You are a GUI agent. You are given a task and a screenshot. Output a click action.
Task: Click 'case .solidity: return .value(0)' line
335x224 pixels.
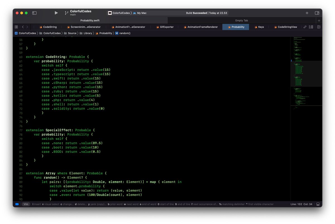pyautogui.click(x=73, y=108)
